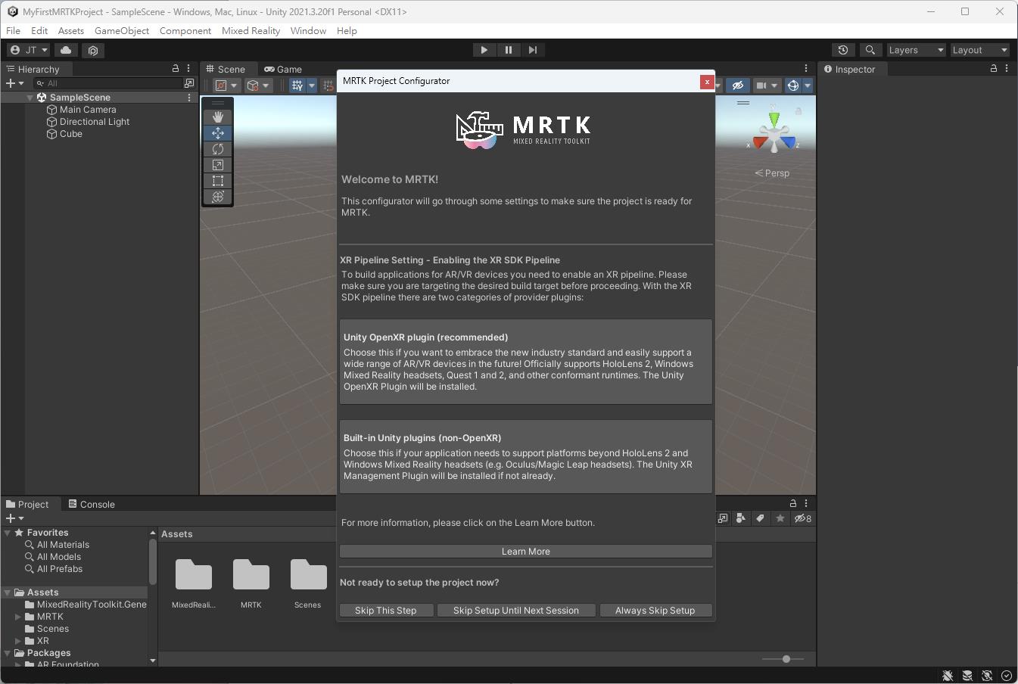Open the Layers dropdown

pyautogui.click(x=915, y=50)
